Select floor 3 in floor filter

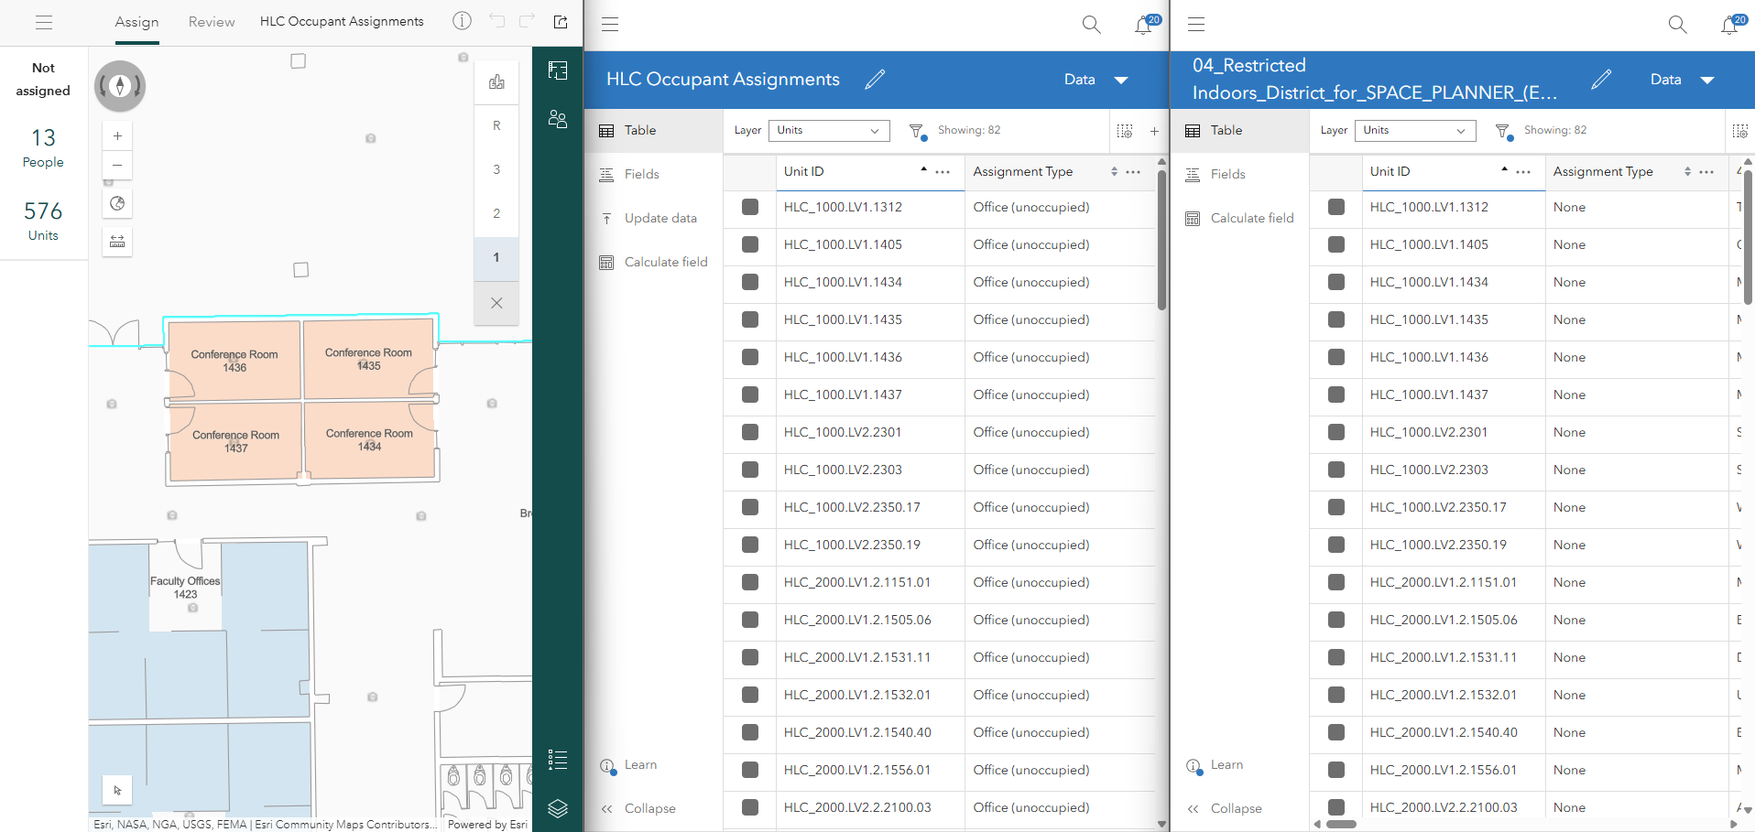coord(496,169)
